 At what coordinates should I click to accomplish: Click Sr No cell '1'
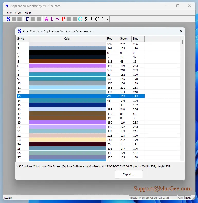18,44
